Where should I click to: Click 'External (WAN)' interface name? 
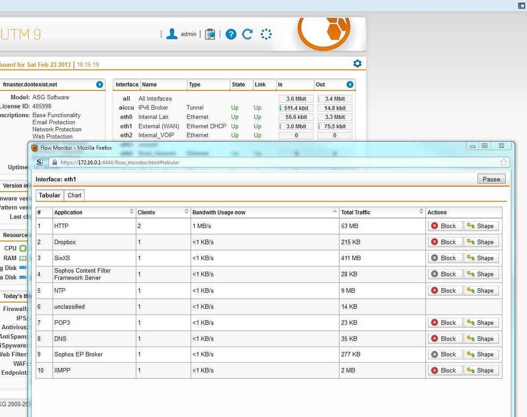(x=158, y=127)
